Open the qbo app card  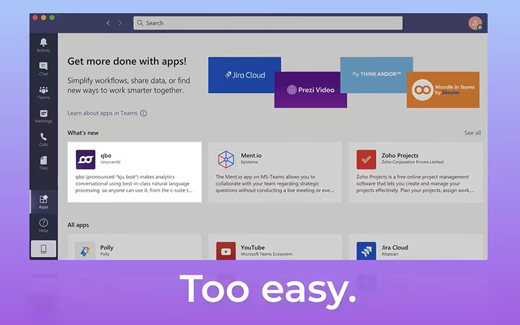(135, 172)
